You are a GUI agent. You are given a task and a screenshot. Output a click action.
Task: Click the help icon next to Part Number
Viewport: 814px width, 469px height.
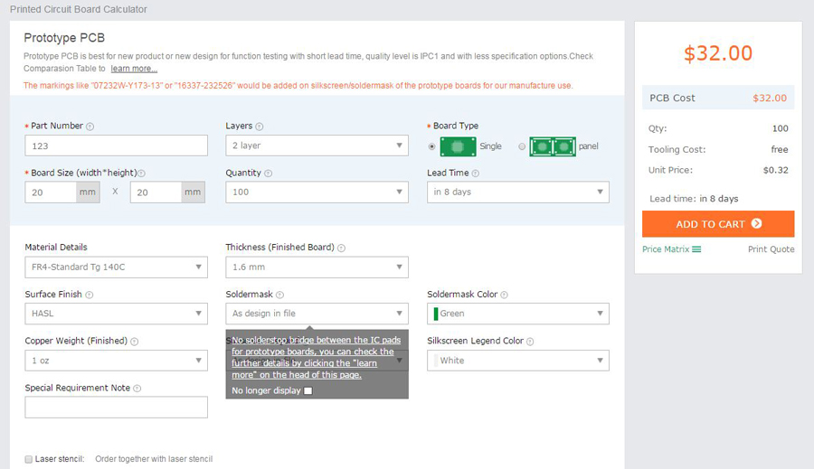[90, 127]
